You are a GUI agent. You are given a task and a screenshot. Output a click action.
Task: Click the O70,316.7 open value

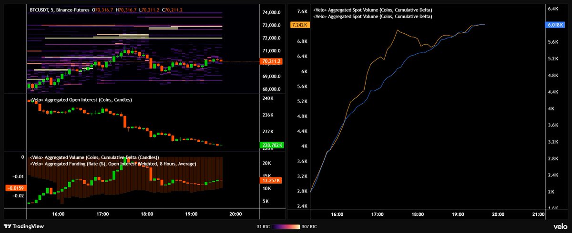pos(102,9)
